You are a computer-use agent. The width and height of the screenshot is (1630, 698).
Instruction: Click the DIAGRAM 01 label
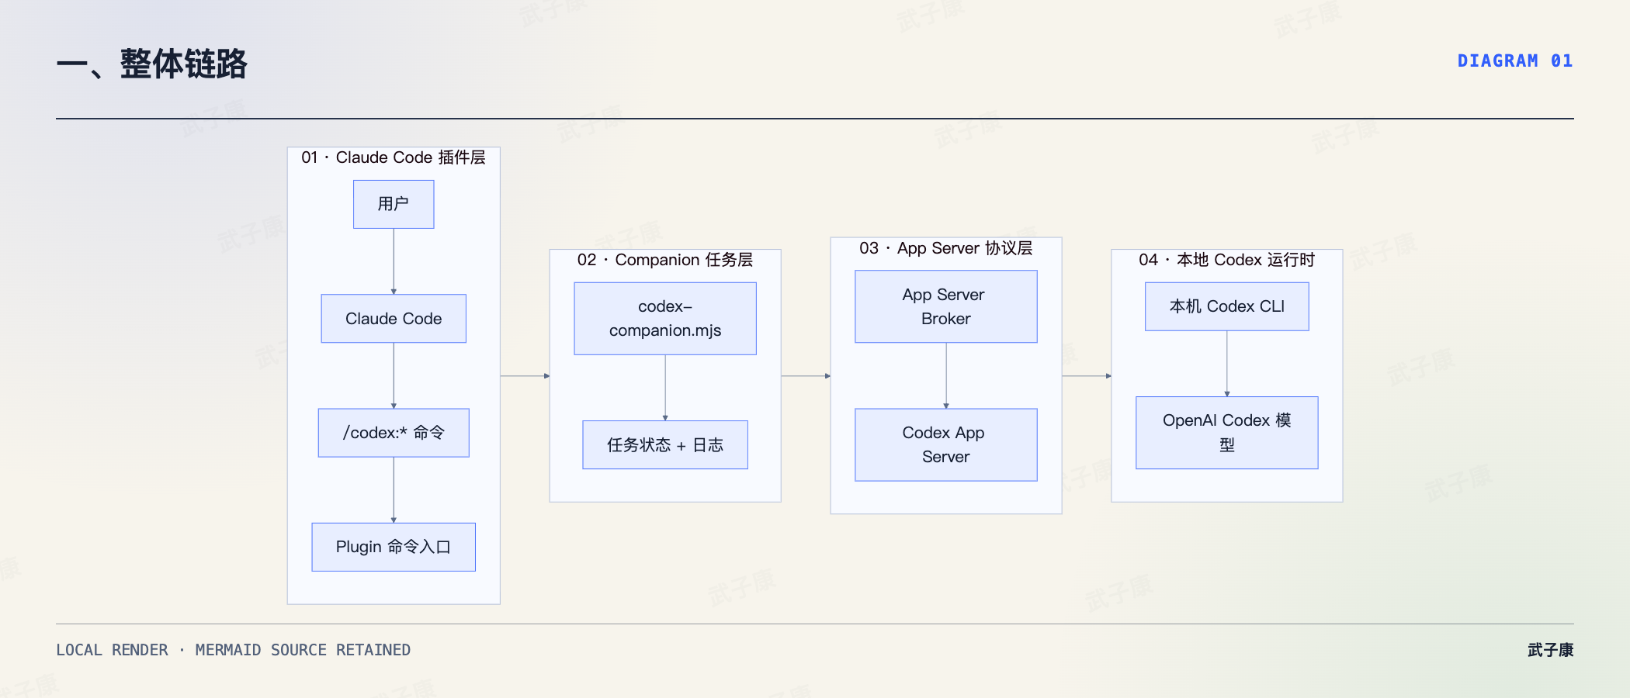(x=1515, y=60)
